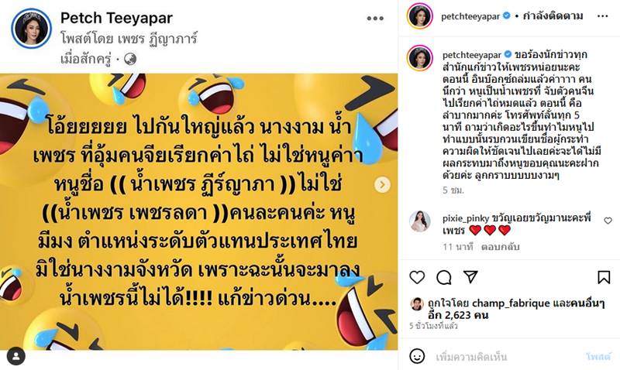Image resolution: width=620 pixels, height=370 pixels.
Task: Open petchteeyapar avatar in header
Action: click(420, 16)
